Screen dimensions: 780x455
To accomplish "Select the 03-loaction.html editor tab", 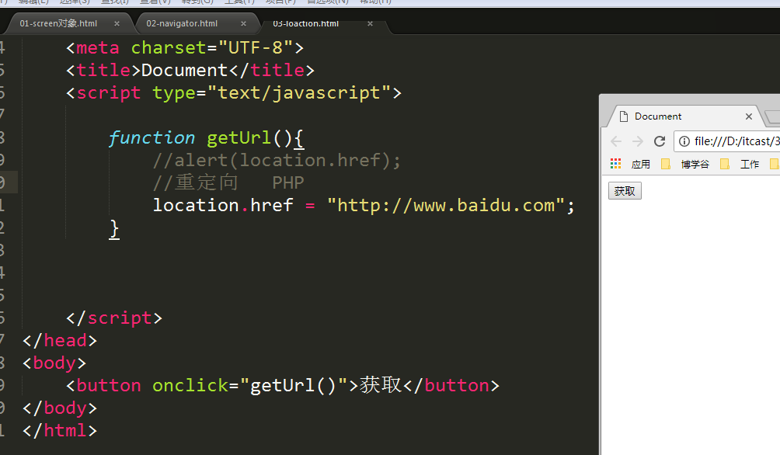I will 305,23.
